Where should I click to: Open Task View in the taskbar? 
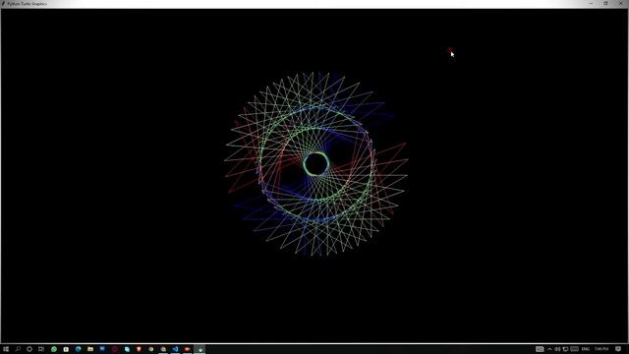coord(41,349)
